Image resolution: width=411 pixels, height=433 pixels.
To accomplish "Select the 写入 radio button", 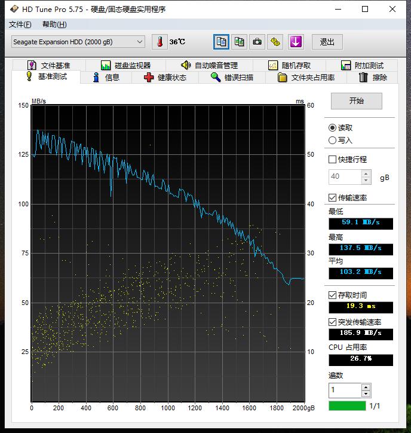I will click(333, 141).
